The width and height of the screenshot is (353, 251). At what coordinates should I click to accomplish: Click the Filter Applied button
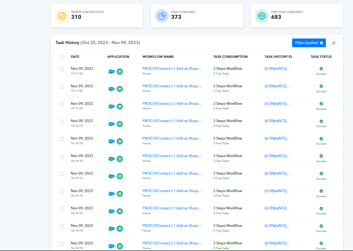(309, 43)
